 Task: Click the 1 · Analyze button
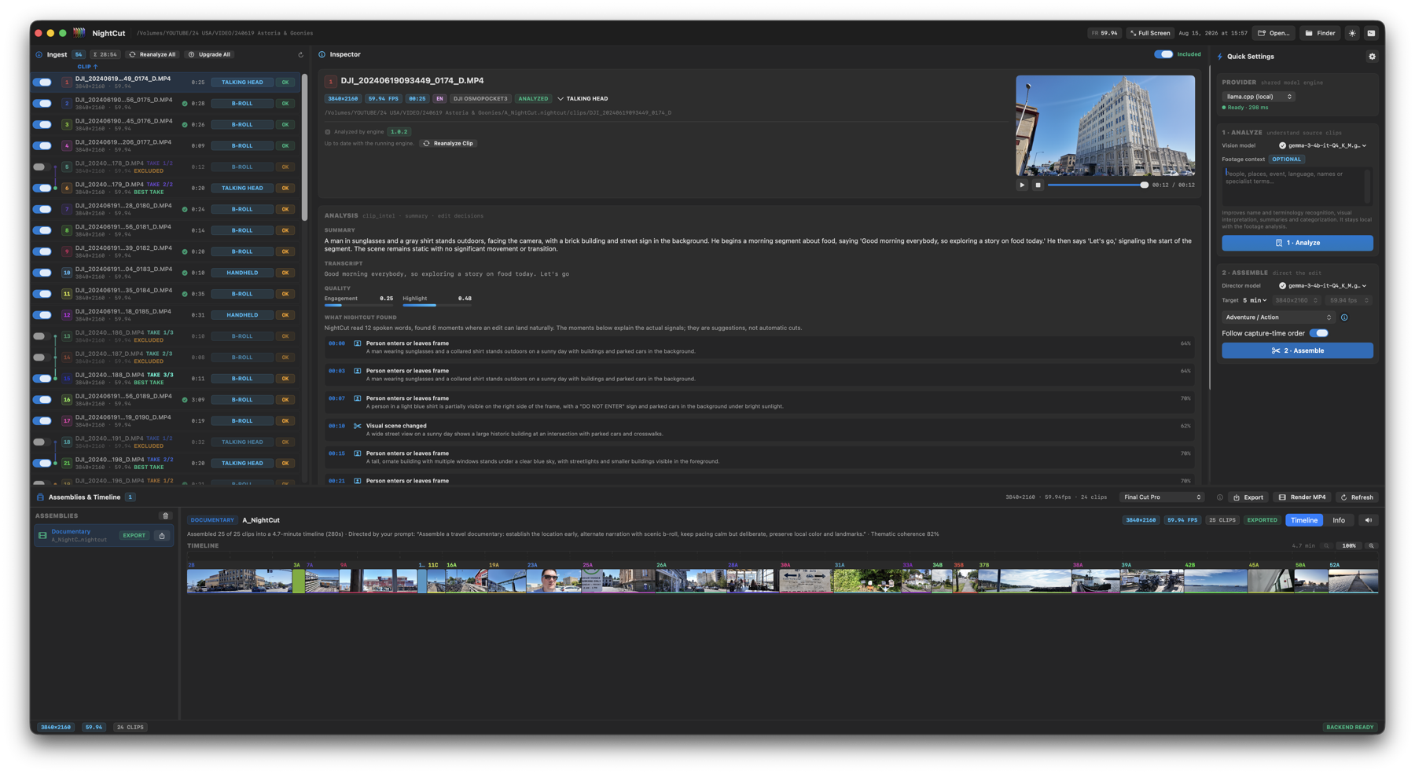coord(1297,244)
